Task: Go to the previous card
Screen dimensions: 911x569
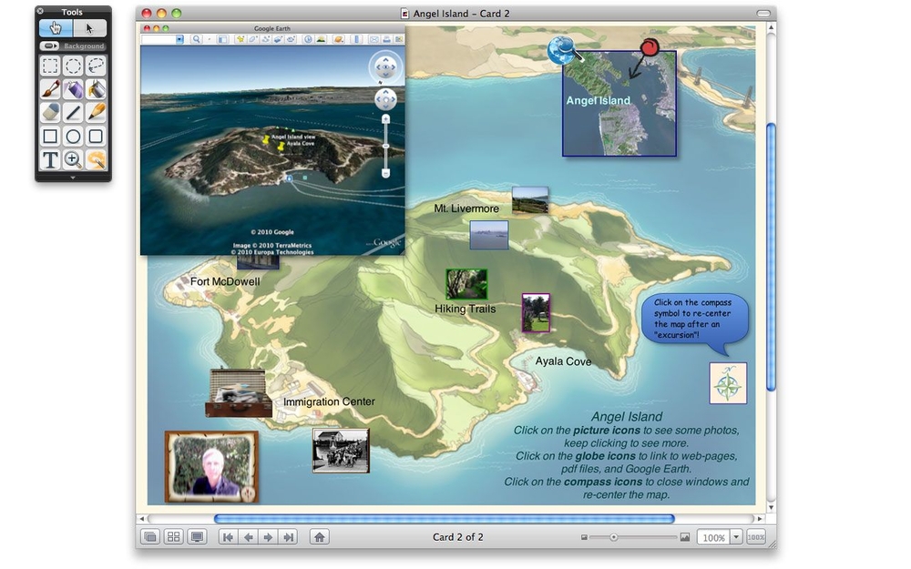Action: click(x=248, y=537)
